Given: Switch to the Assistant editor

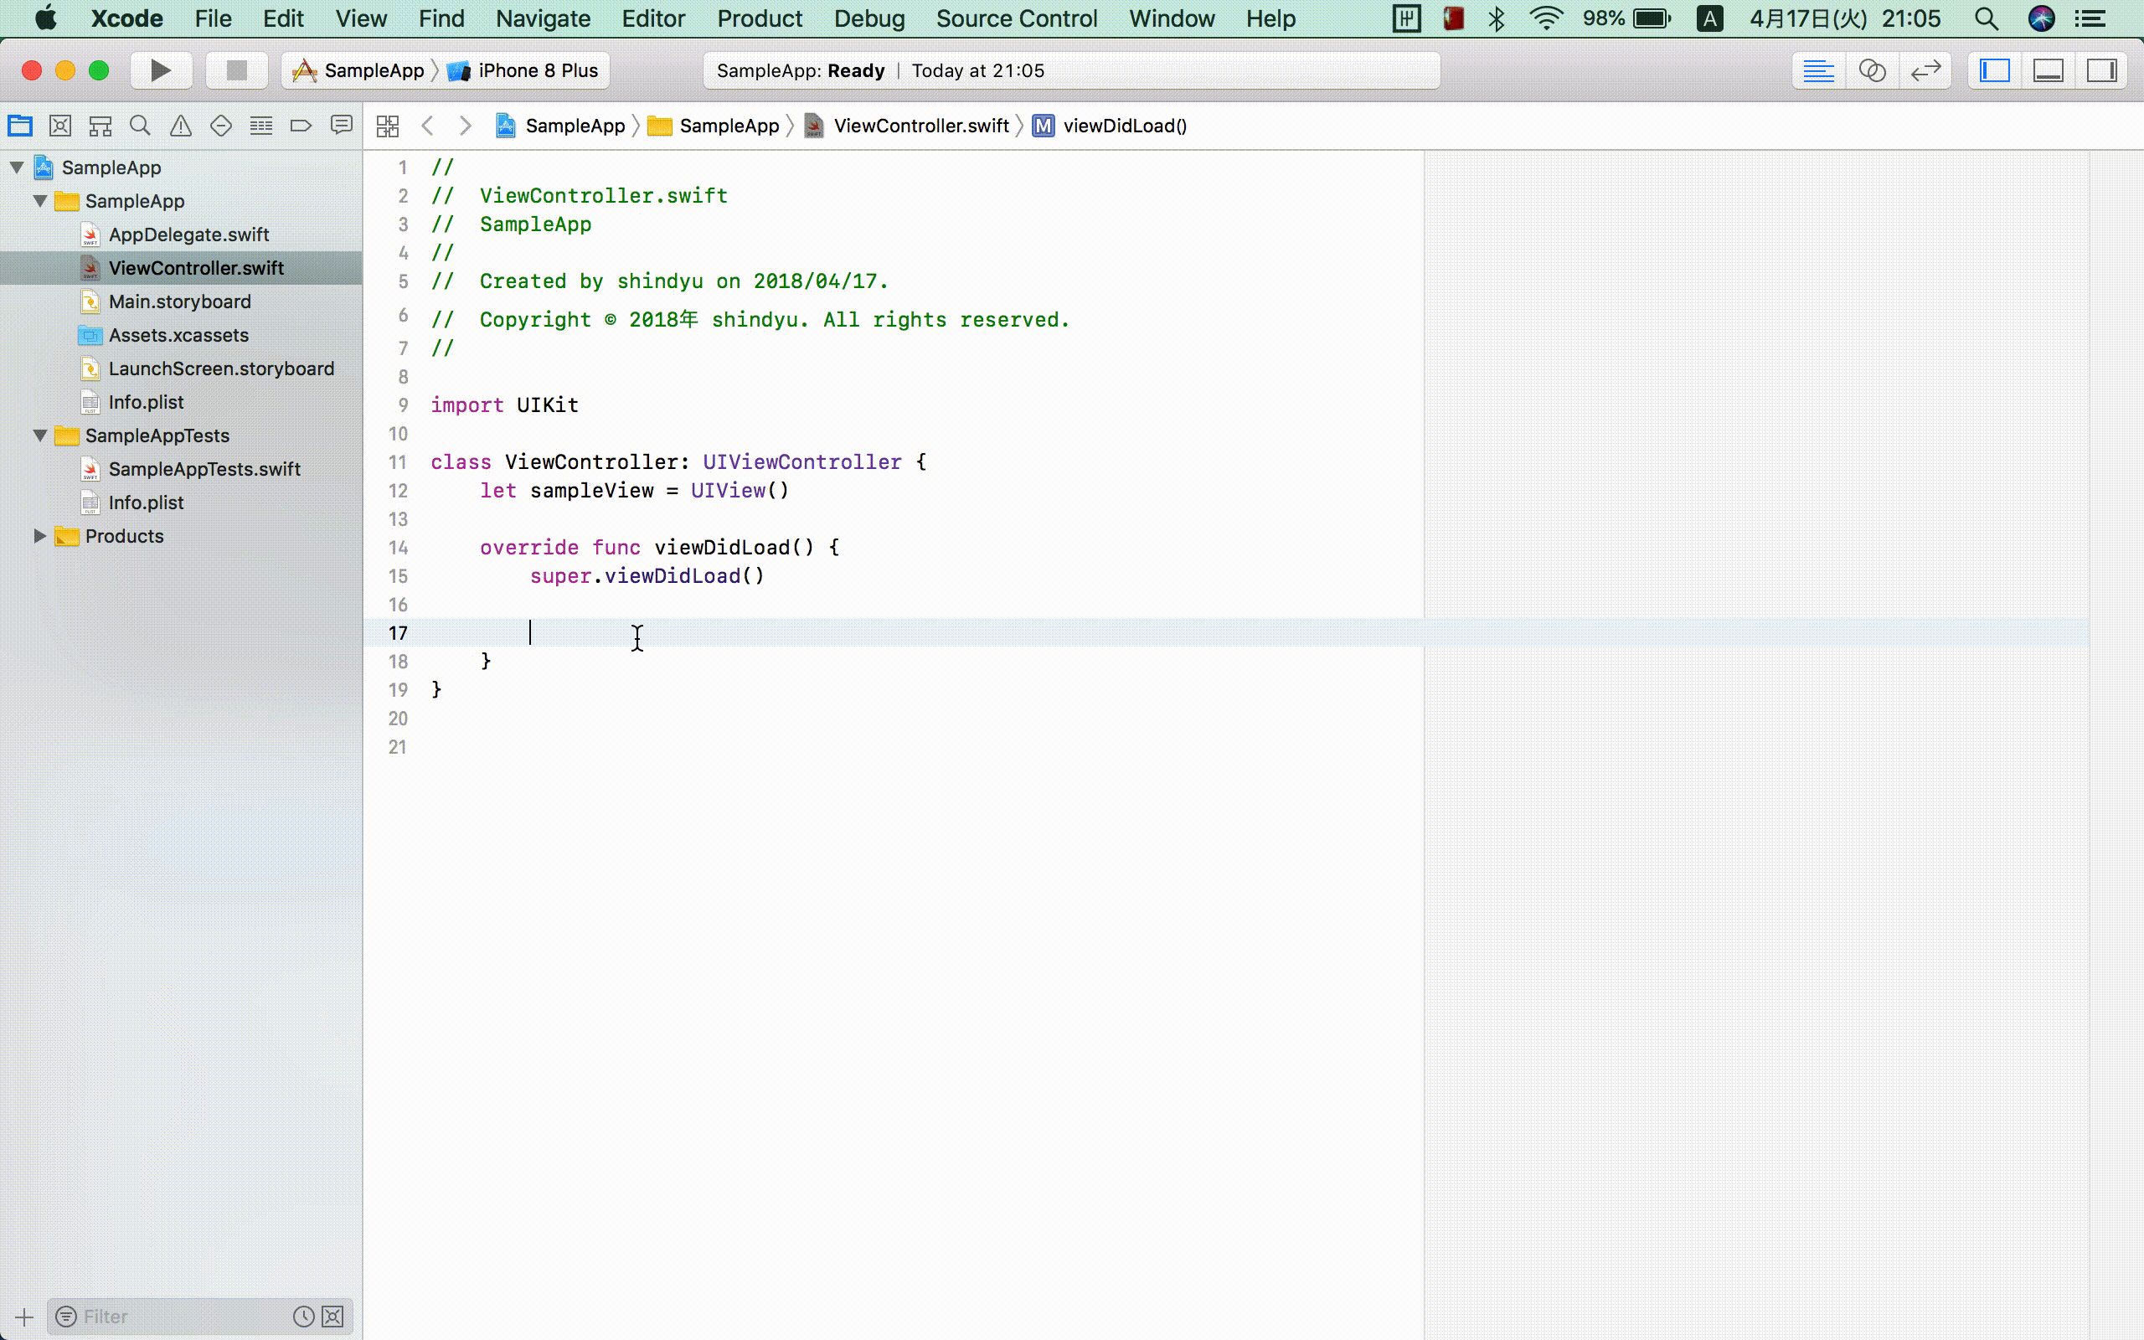Looking at the screenshot, I should click(x=1871, y=70).
